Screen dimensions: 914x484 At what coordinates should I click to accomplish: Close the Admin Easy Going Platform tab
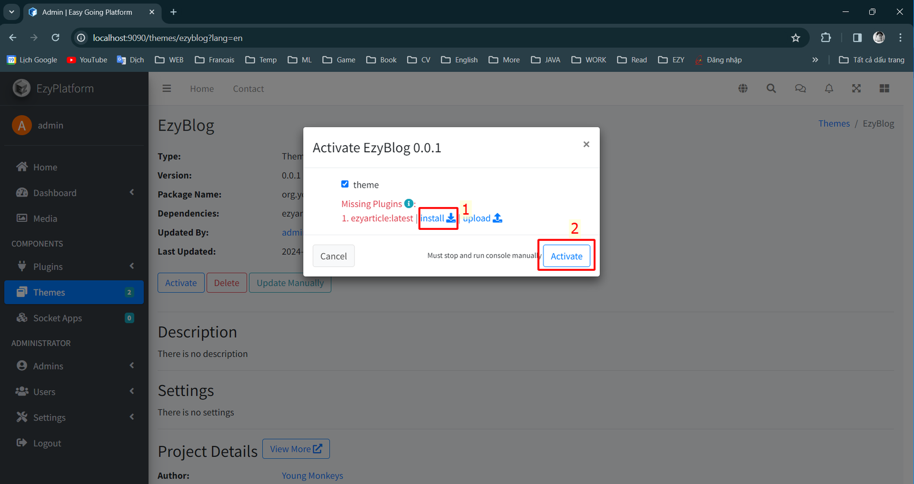(x=152, y=12)
